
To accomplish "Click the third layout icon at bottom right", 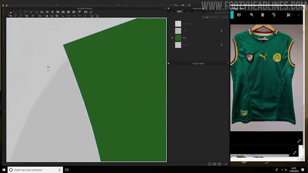I will click(x=220, y=164).
